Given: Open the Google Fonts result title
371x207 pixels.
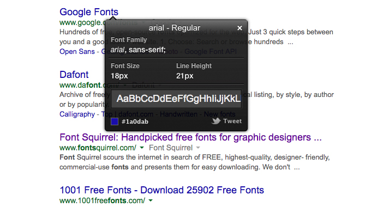Looking at the screenshot, I should [89, 12].
